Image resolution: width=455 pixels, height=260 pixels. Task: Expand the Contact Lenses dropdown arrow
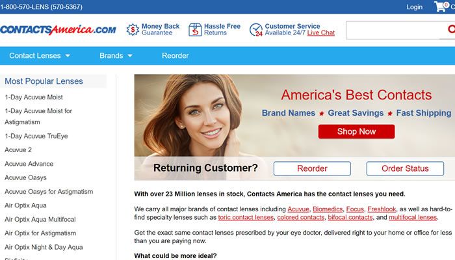point(68,56)
